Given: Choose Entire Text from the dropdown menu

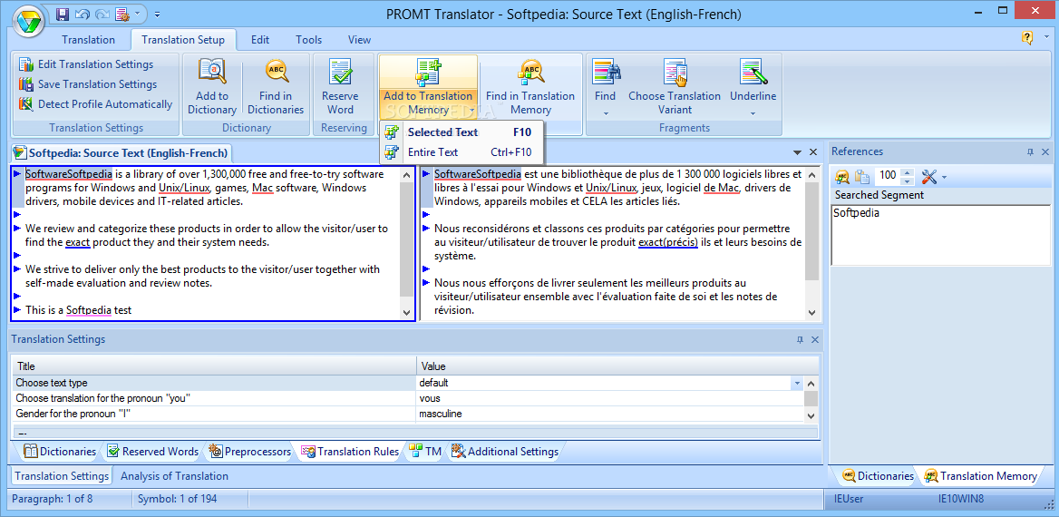Looking at the screenshot, I should [461, 152].
